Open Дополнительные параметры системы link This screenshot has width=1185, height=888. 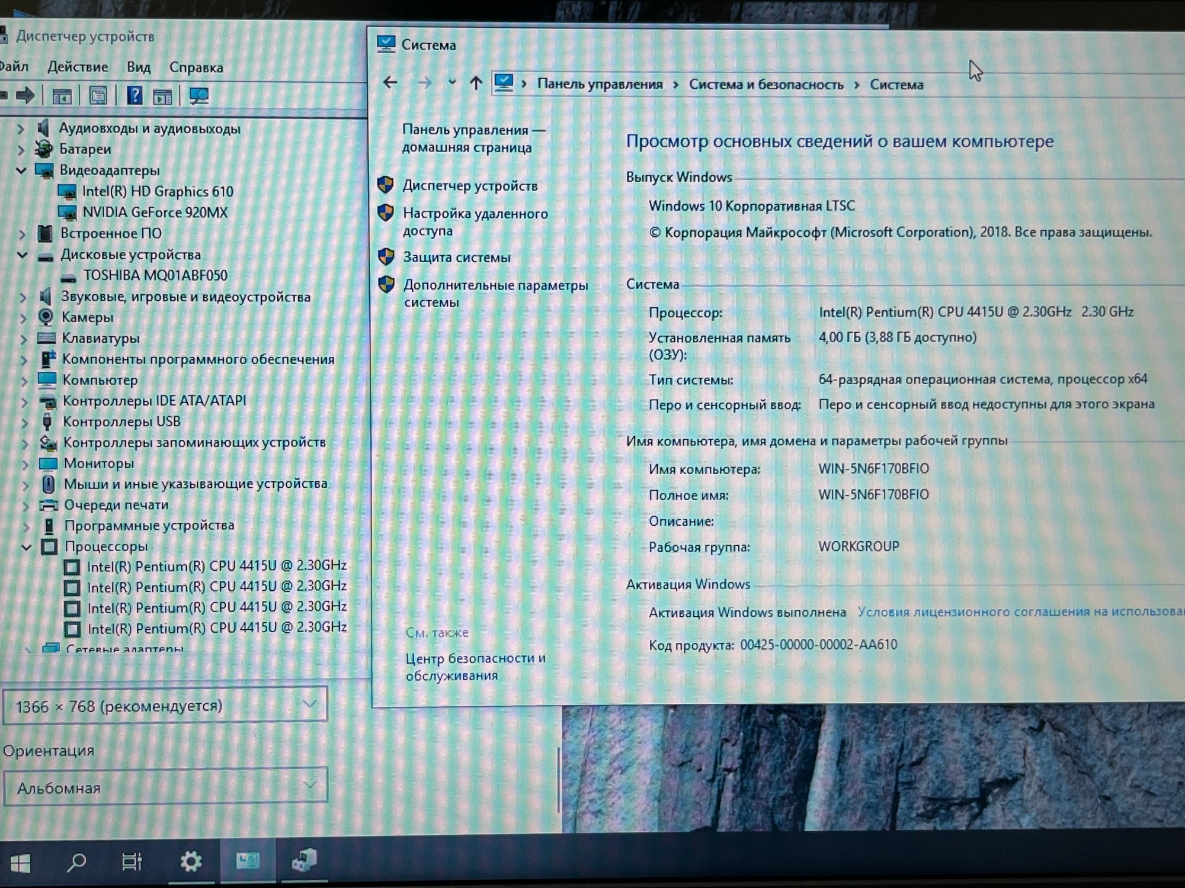(496, 294)
